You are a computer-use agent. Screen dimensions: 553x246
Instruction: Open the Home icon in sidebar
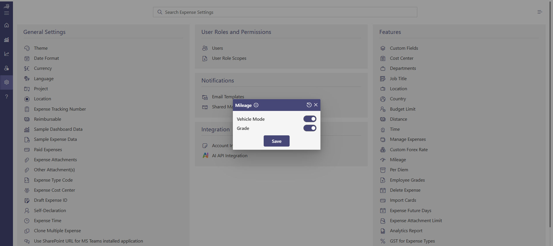(6, 25)
